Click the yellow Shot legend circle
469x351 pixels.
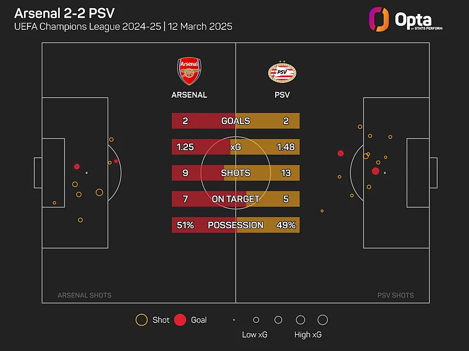[141, 320]
